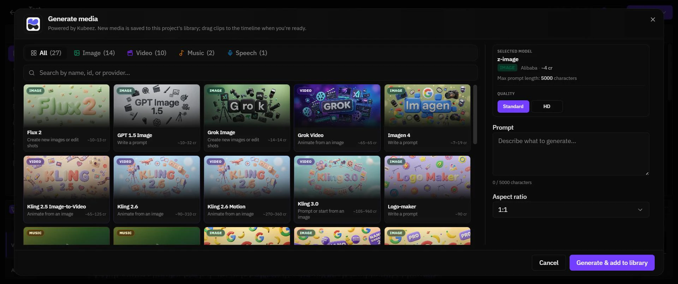Screen dimensions: 678x284
Task: Focus the search by name field
Action: (250, 73)
